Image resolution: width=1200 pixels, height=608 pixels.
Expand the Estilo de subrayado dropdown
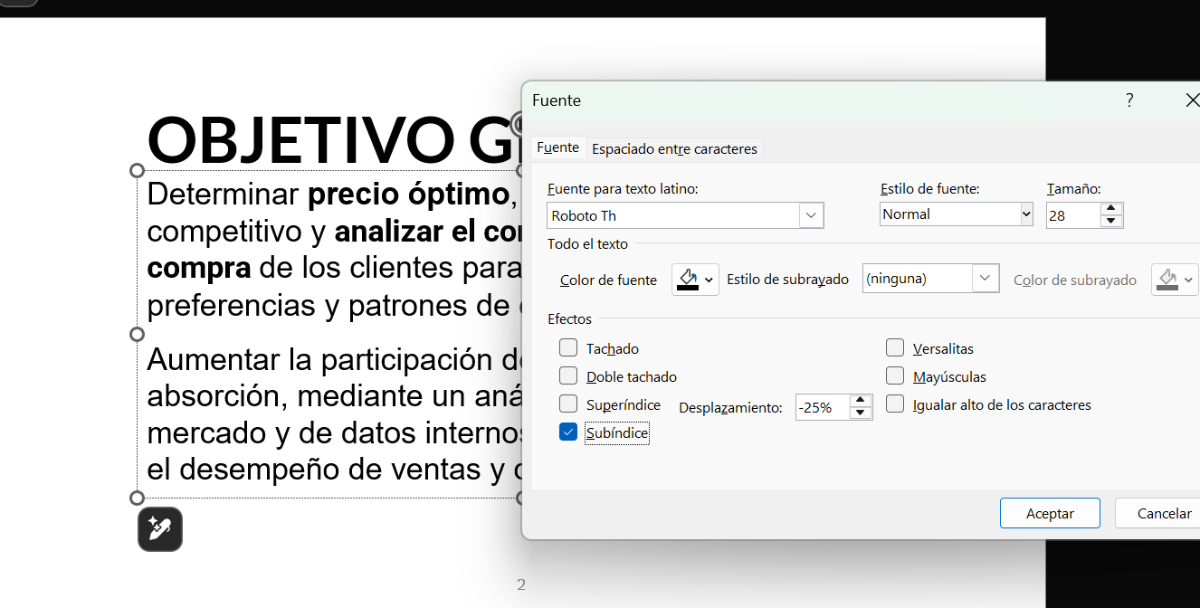[986, 279]
